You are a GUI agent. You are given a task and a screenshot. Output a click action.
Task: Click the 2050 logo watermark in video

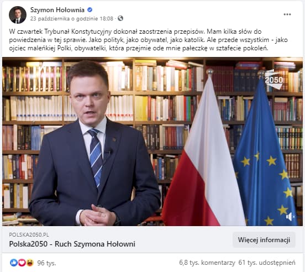pyautogui.click(x=274, y=80)
